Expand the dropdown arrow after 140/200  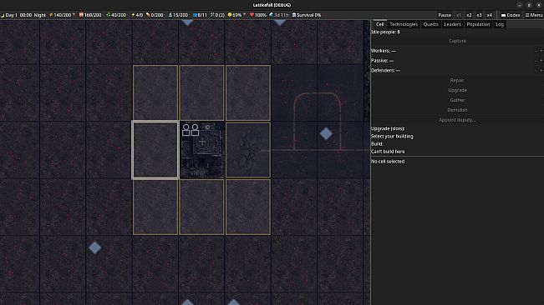(x=74, y=15)
